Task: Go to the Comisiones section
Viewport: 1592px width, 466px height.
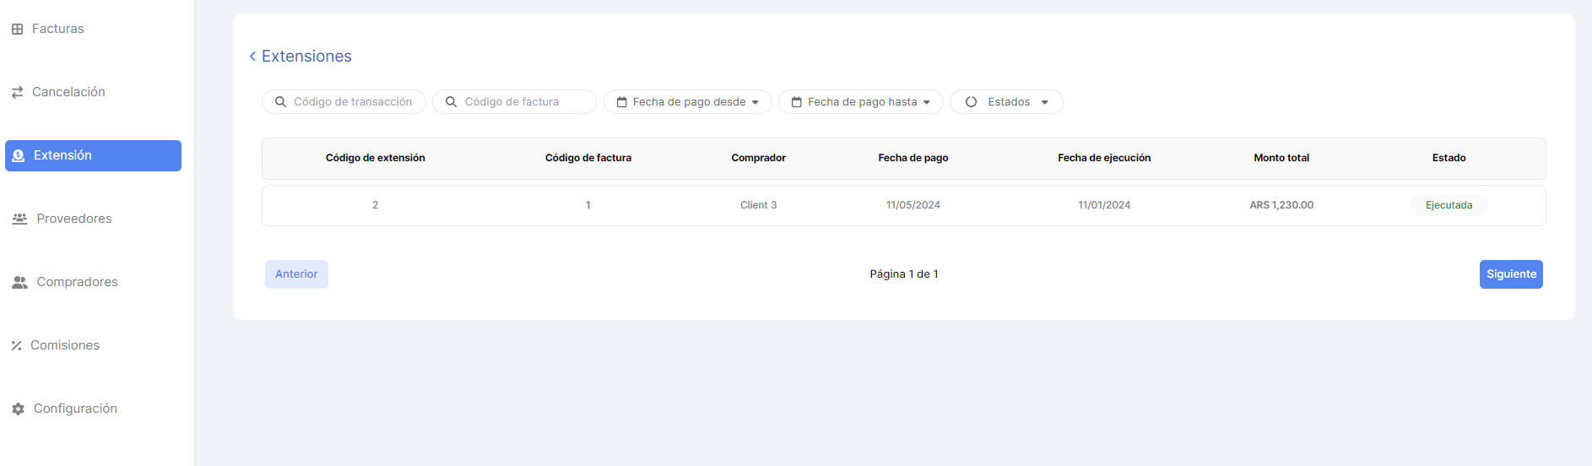Action: click(65, 345)
